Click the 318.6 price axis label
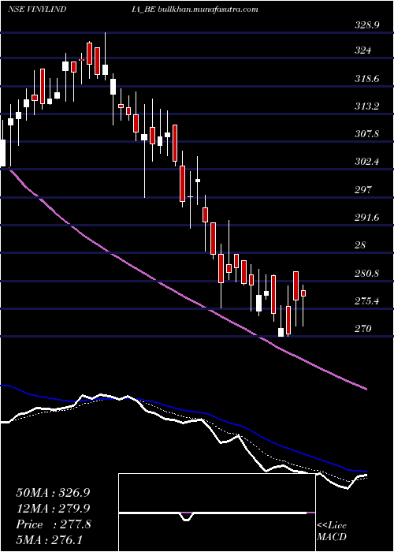 point(367,79)
